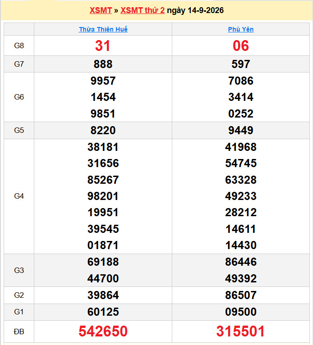Click the G5 number 8220

pos(103,130)
